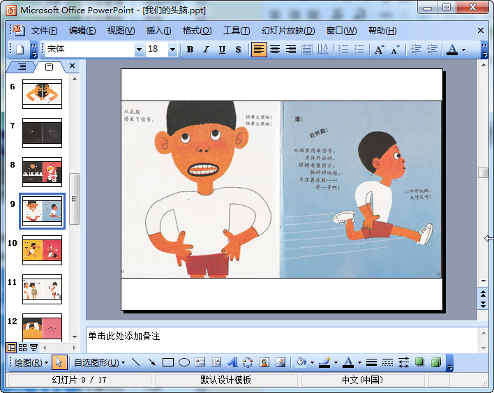Click the font size field showing 18
Viewport: 494px width, 393px height.
pos(157,49)
